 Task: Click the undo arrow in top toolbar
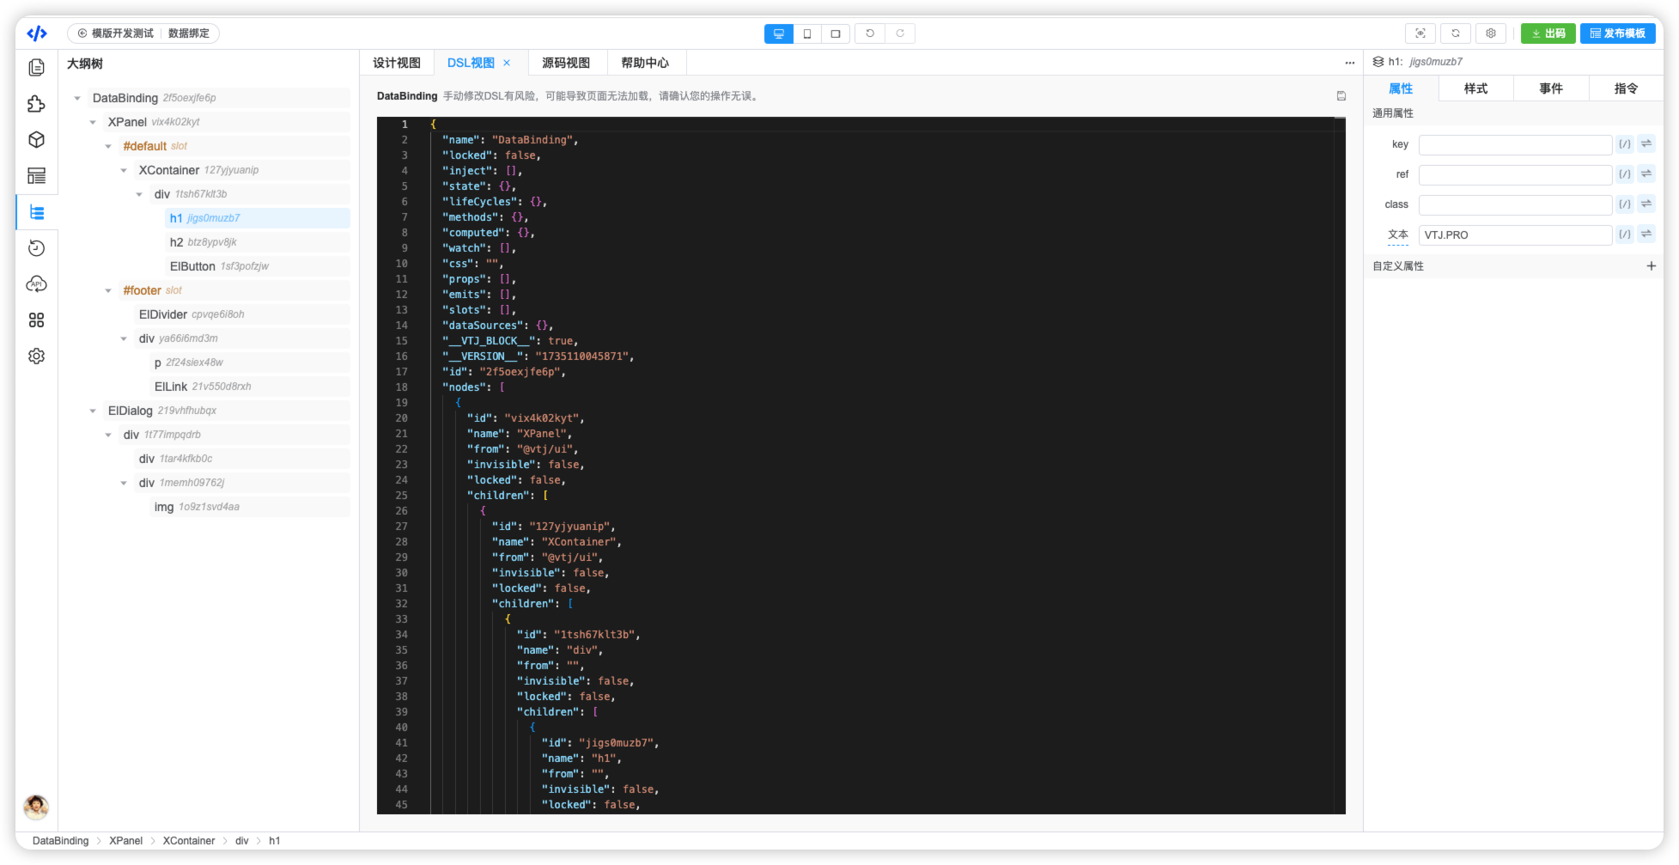coord(870,34)
